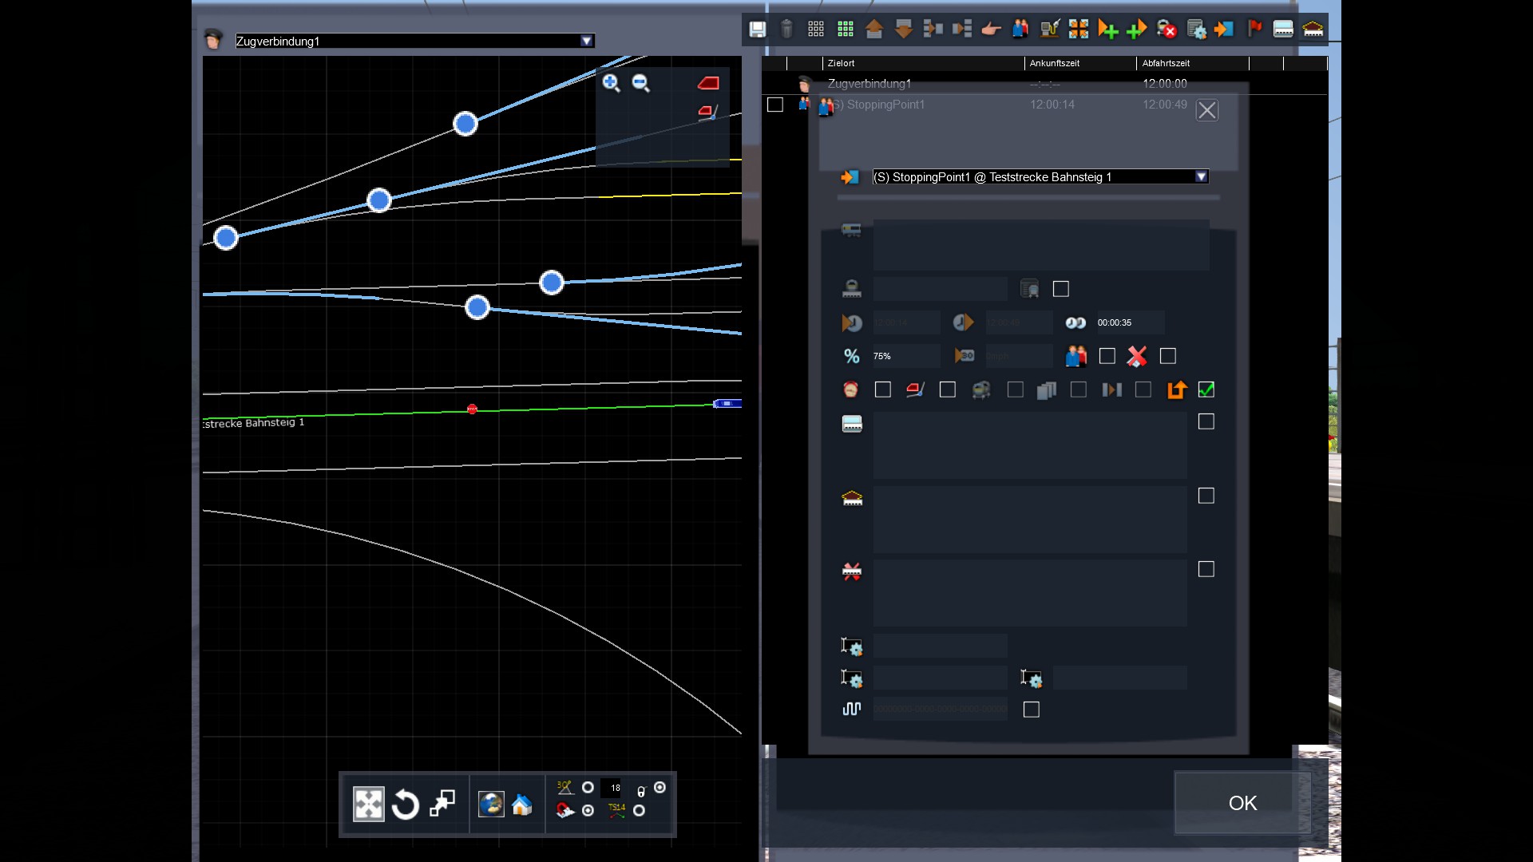Image resolution: width=1533 pixels, height=862 pixels.
Task: Click the rotate arrow tool
Action: [x=406, y=805]
